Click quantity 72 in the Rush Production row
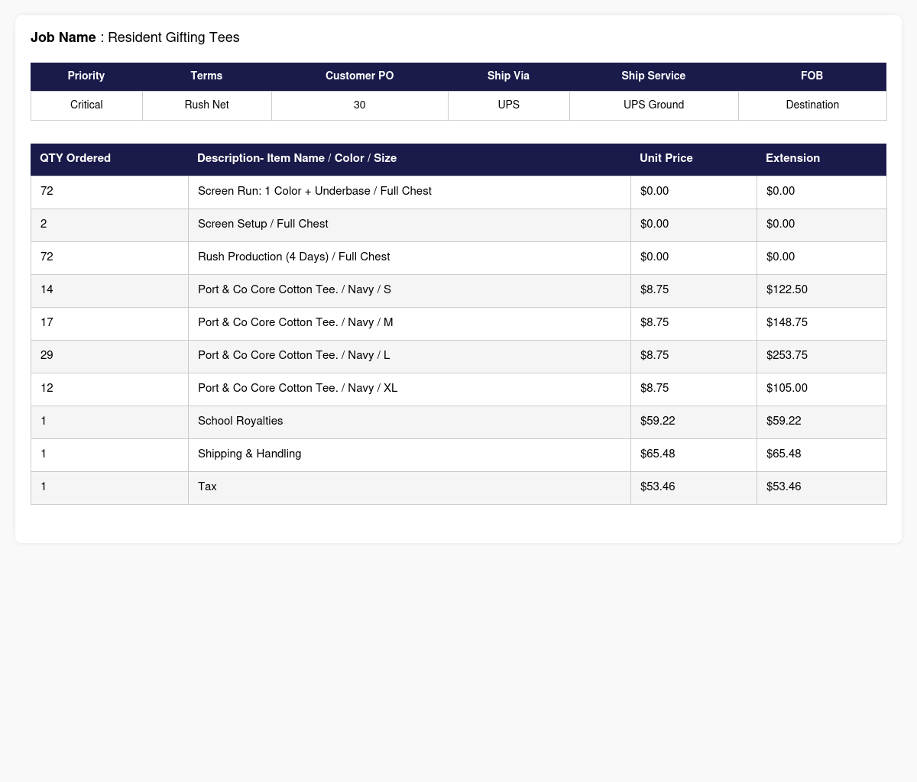Viewport: 917px width, 782px height. pyautogui.click(x=109, y=257)
